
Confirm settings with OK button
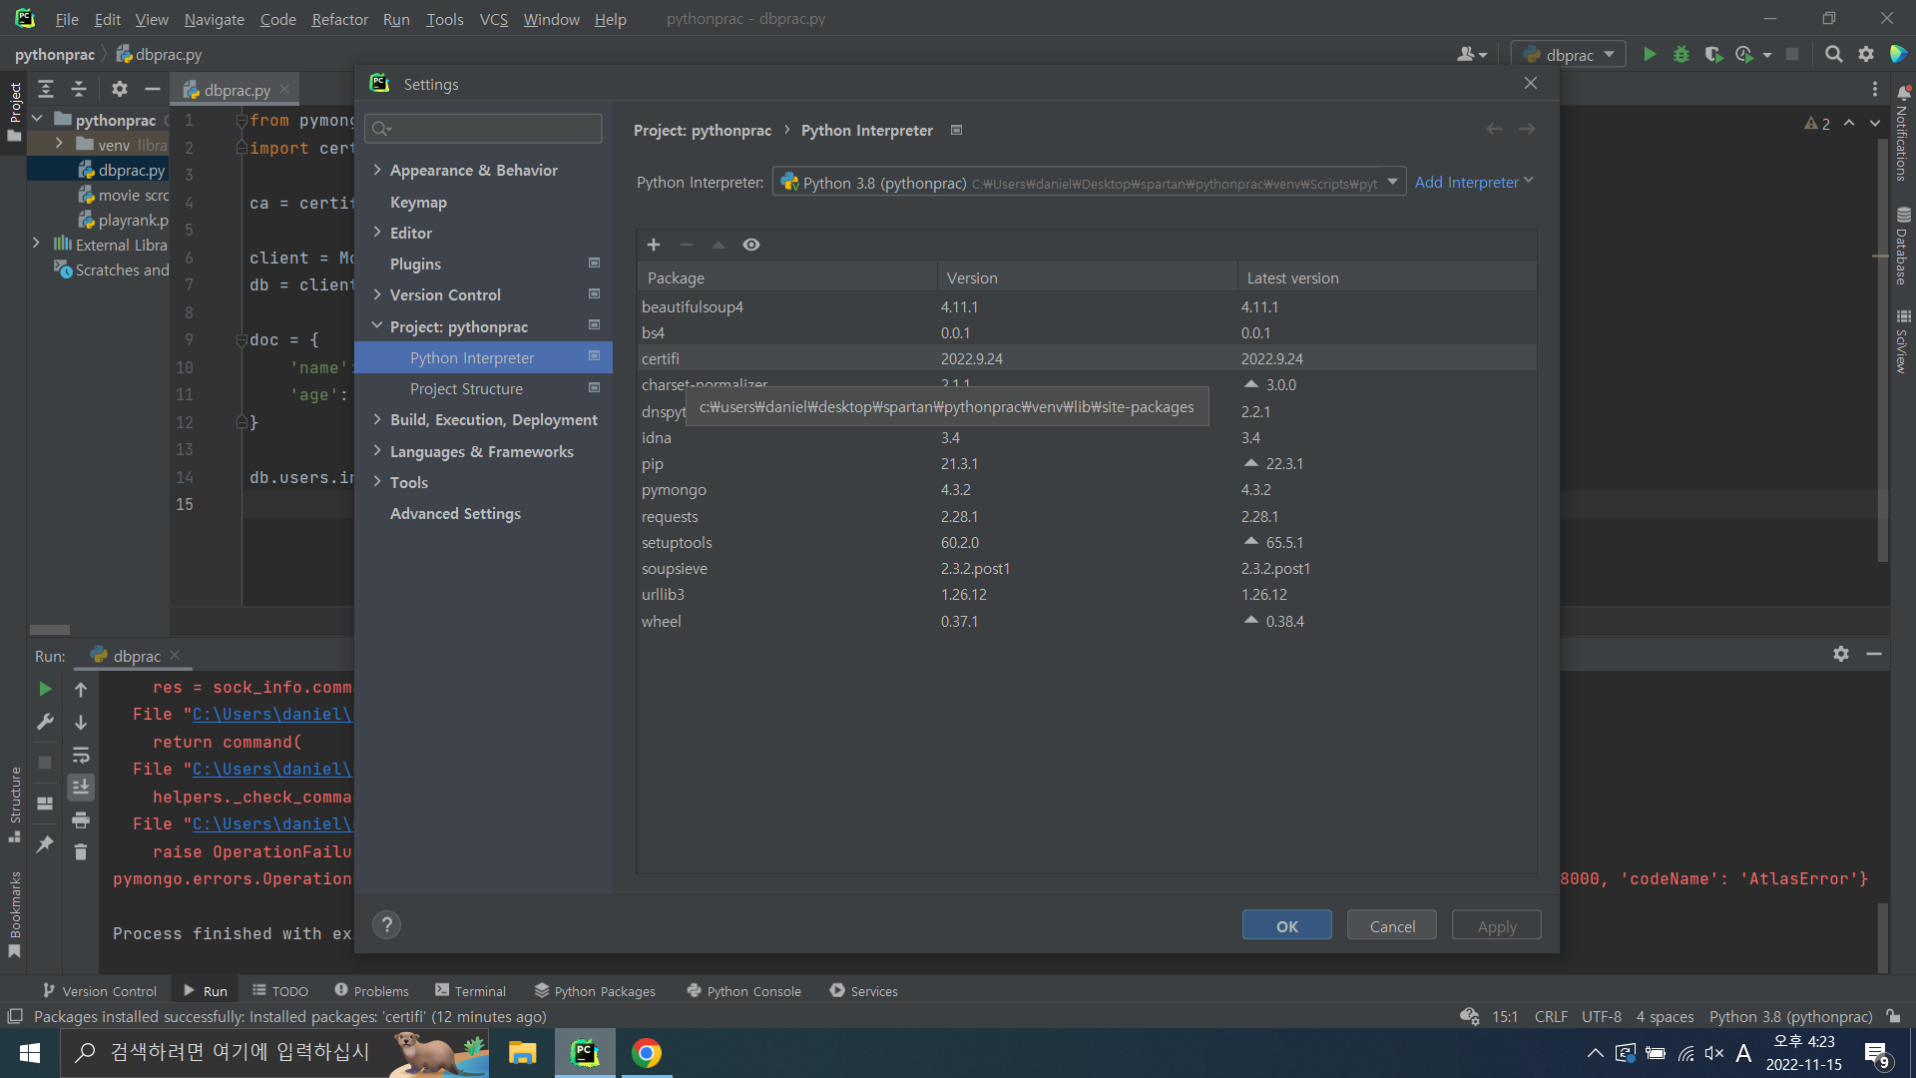[x=1287, y=926]
